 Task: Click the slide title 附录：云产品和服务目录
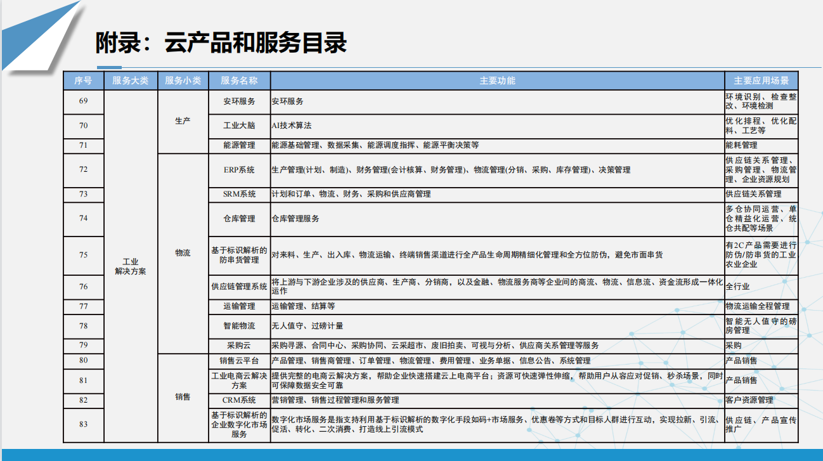(221, 43)
